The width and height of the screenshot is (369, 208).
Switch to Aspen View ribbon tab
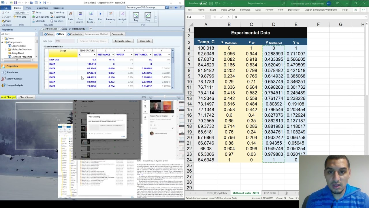pos(29,8)
